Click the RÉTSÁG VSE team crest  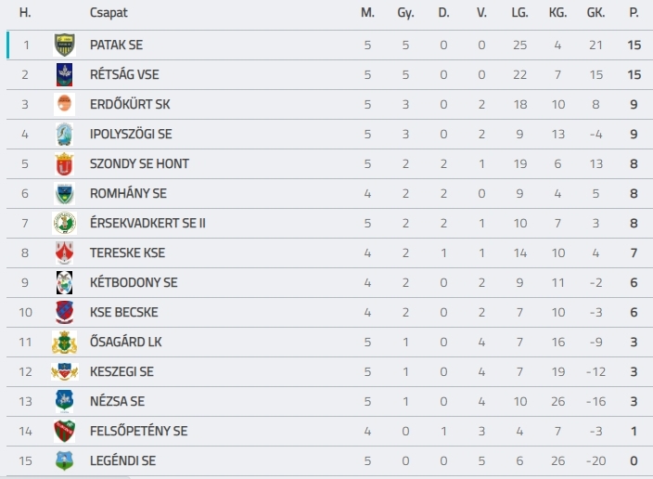[x=65, y=74]
